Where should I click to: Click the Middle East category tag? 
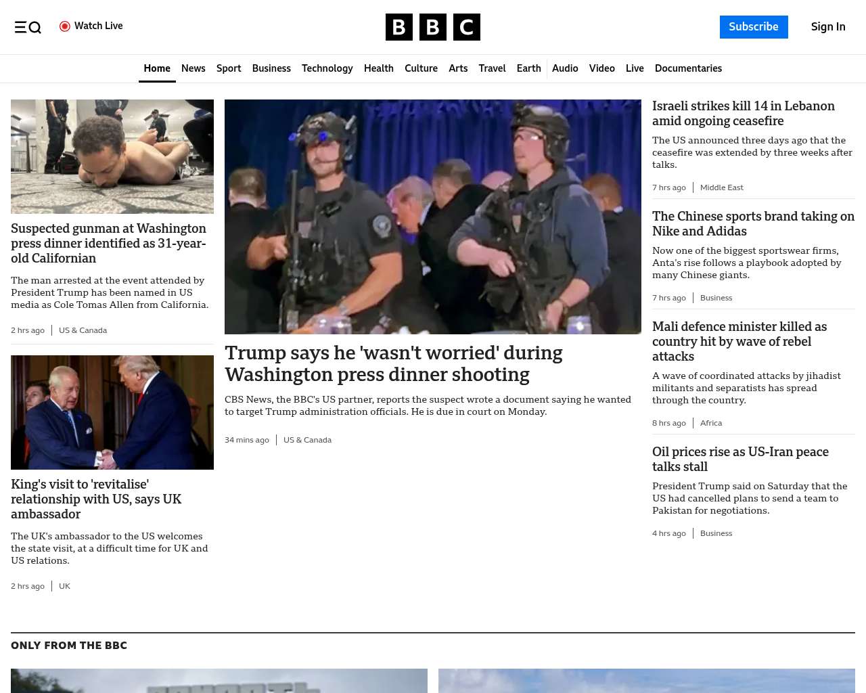tap(721, 187)
